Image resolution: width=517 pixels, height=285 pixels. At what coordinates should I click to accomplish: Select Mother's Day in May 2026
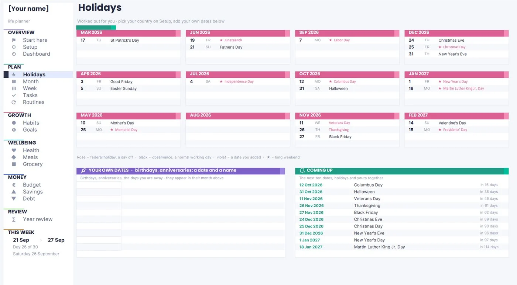point(122,123)
